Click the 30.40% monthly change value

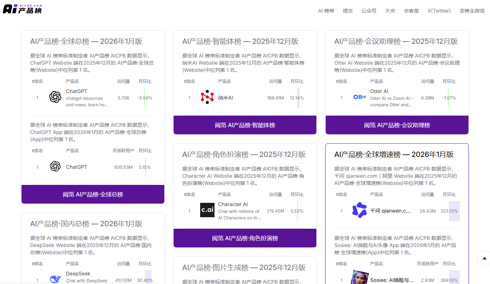[145, 280]
